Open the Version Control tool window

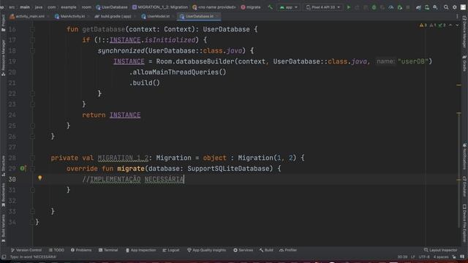coord(26,250)
